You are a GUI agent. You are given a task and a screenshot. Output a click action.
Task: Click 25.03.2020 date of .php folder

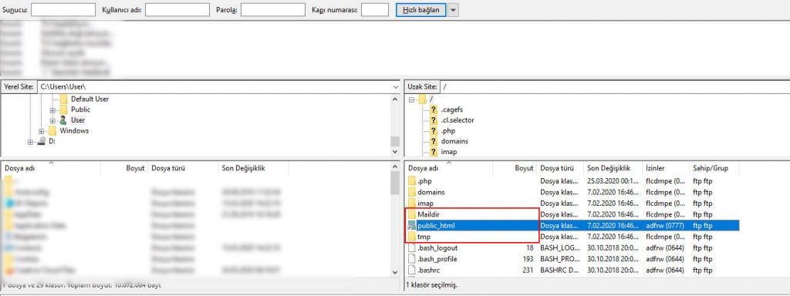612,180
